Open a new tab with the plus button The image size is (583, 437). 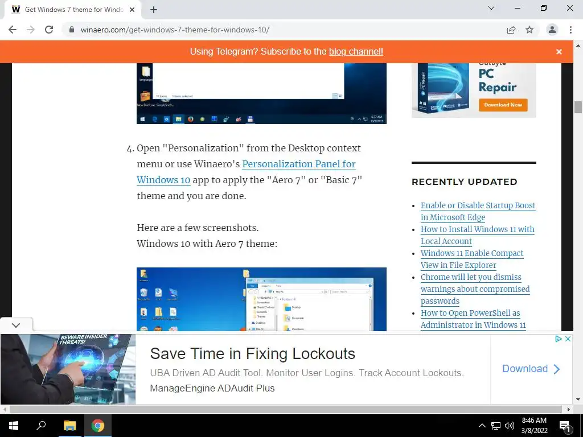(154, 10)
